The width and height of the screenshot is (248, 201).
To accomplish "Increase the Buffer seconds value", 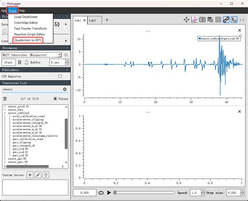I will 67,61.
